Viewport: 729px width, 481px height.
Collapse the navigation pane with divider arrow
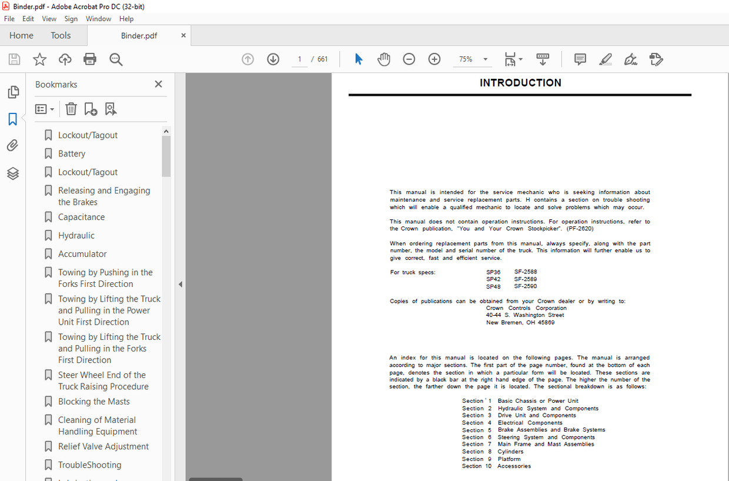click(x=180, y=285)
